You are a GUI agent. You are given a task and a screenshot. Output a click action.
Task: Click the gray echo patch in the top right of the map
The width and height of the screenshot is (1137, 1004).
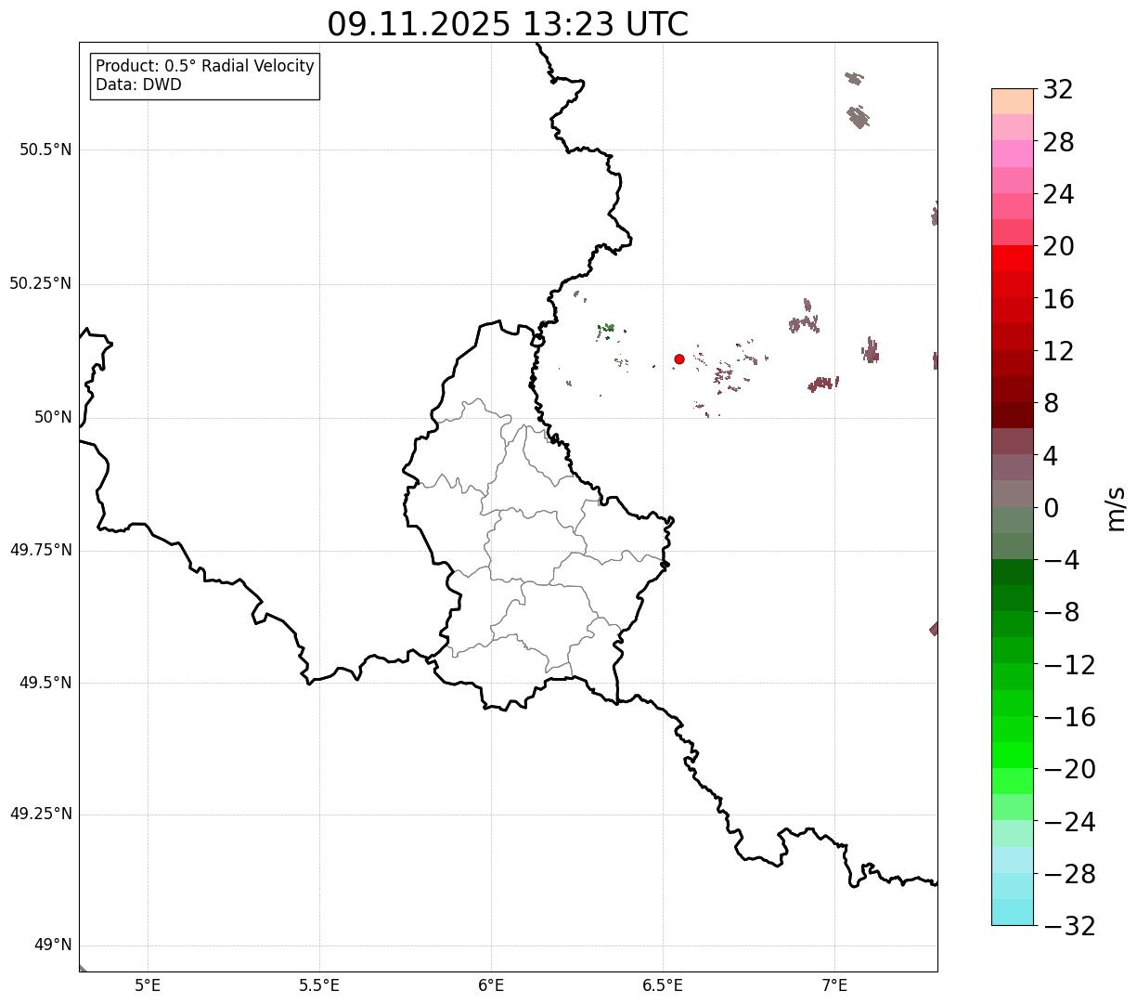858,117
